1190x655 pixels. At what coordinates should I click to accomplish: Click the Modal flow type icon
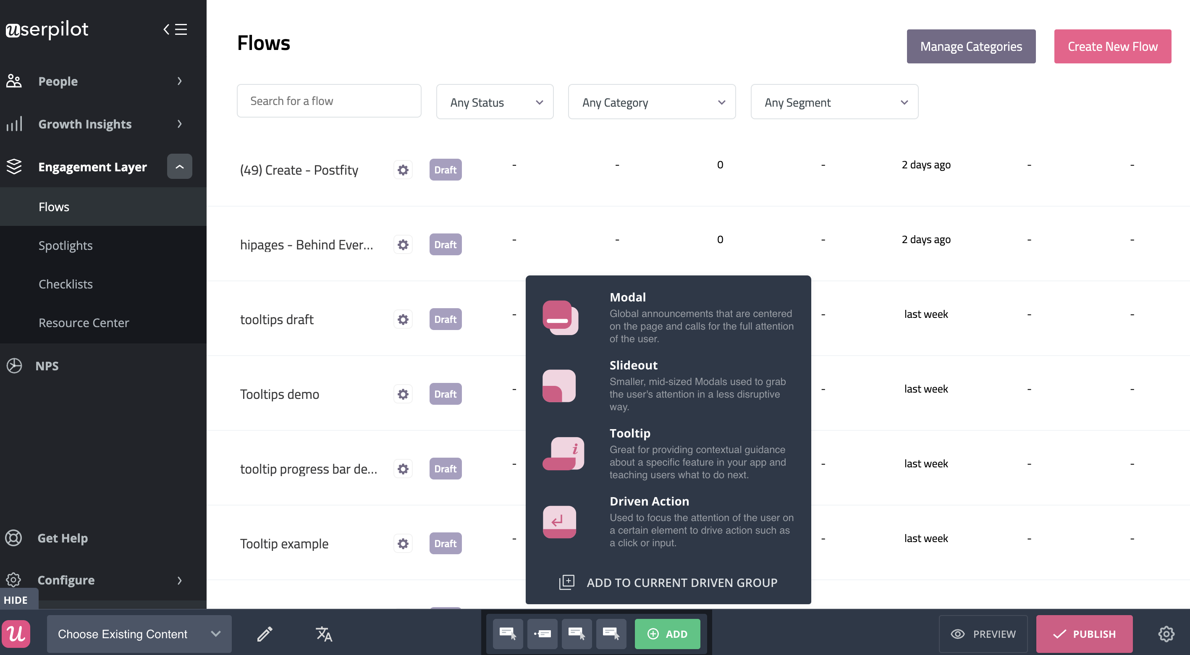pyautogui.click(x=560, y=317)
